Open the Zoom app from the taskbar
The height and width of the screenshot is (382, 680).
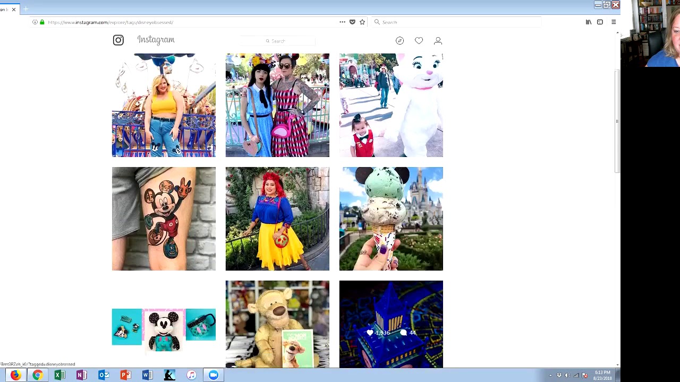pos(214,375)
